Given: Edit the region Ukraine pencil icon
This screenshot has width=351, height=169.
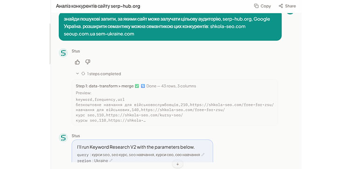Looking at the screenshot, I should [x=111, y=161].
